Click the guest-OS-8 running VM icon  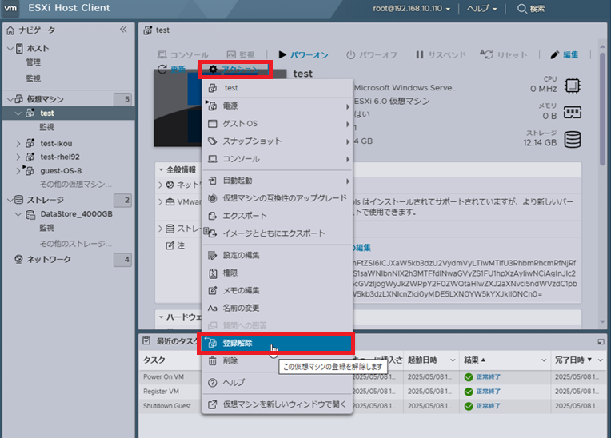pyautogui.click(x=29, y=170)
